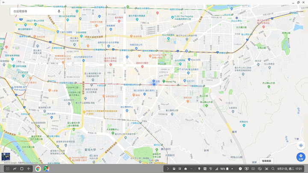Click the taskbar search magnifier
Screen dimensions: 308x173
click(x=272, y=169)
